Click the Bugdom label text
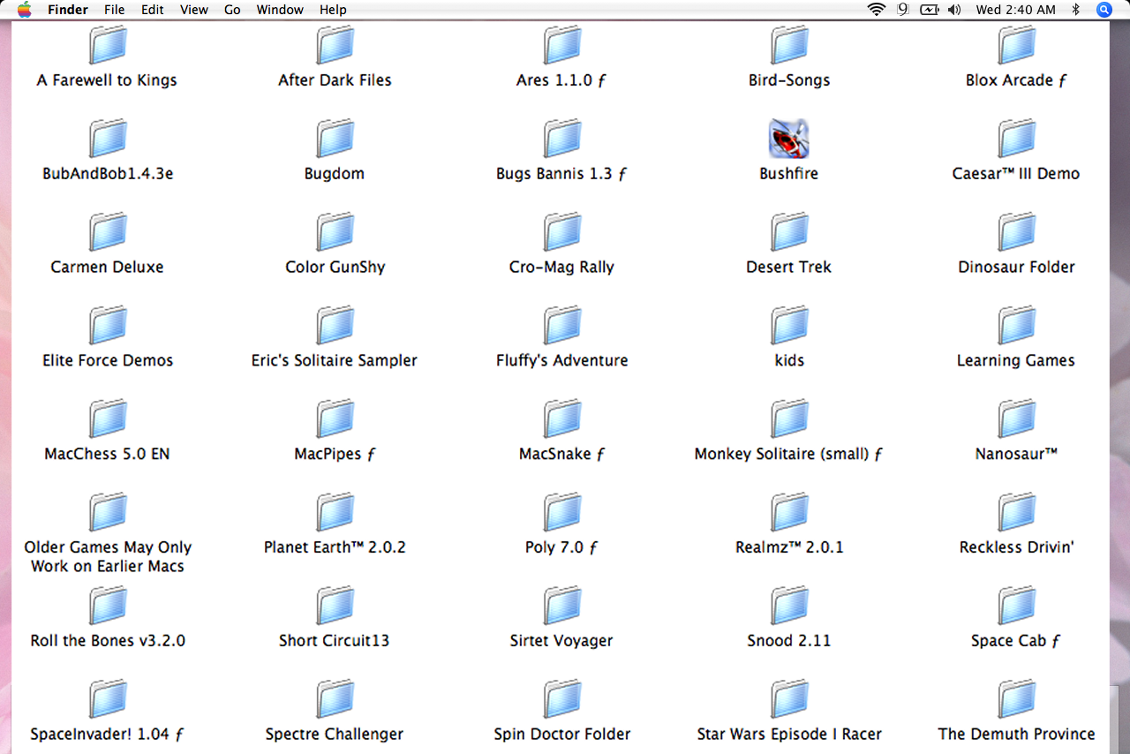 335,174
